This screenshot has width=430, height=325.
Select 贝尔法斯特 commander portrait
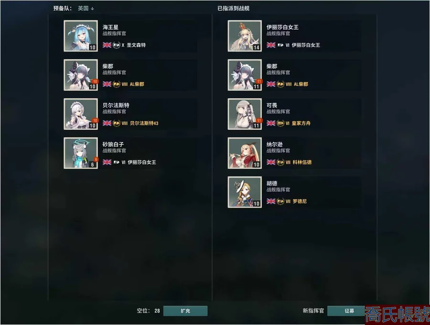(x=81, y=114)
